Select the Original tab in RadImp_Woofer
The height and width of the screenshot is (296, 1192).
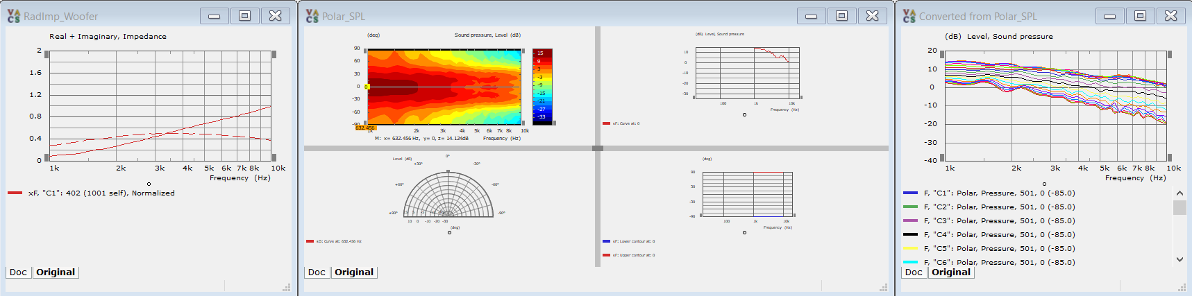click(x=56, y=272)
